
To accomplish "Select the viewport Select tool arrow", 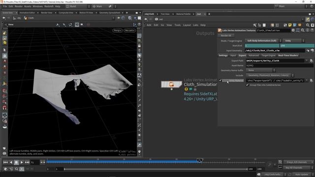I will (x=4, y=50).
